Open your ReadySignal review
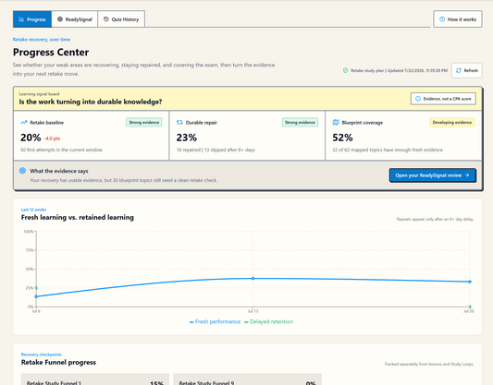The width and height of the screenshot is (493, 385). pyautogui.click(x=432, y=175)
